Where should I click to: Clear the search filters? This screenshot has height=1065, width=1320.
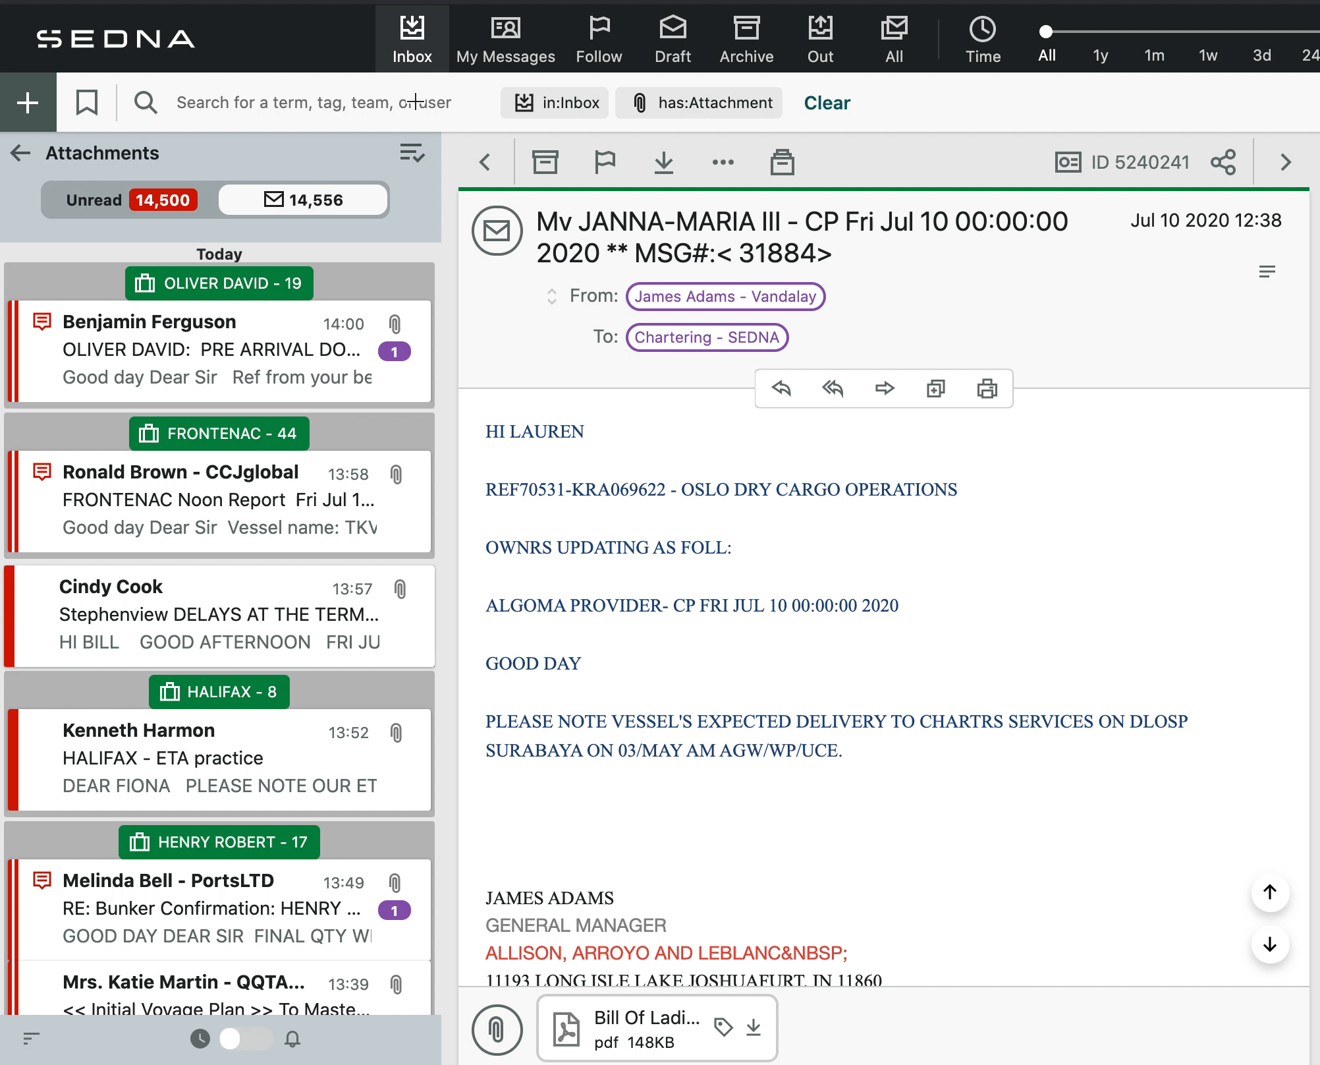tap(827, 103)
